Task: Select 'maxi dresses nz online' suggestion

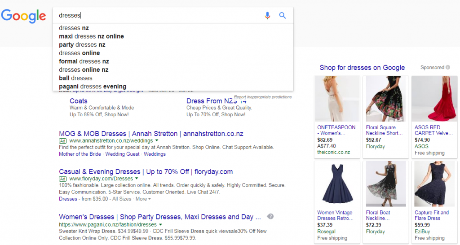Action: pos(91,36)
